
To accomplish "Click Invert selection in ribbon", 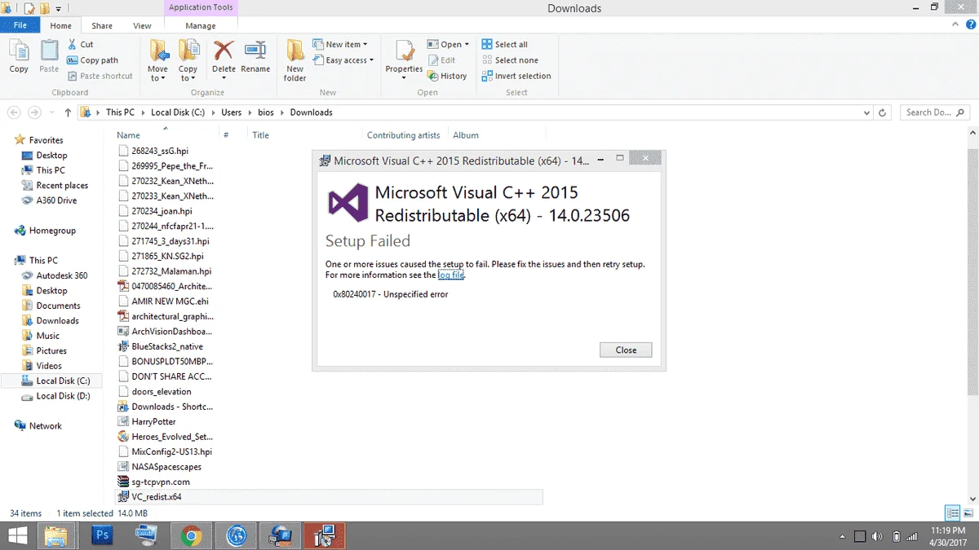I will (x=516, y=76).
